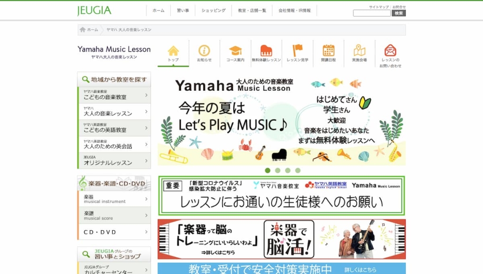The image size is (483, 274).
Task: Click the home icon in the breadcrumb
Action: pos(83,30)
